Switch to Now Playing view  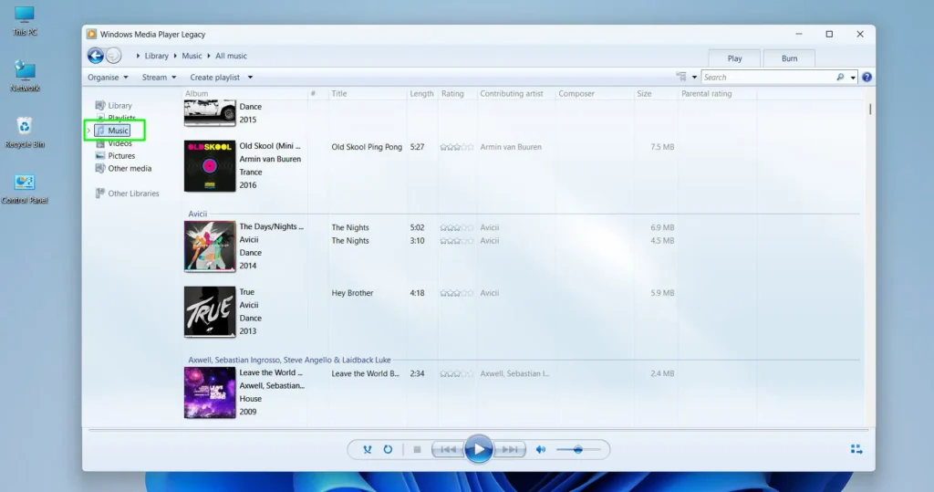click(856, 449)
